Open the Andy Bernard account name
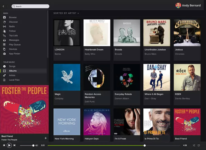 191,5
